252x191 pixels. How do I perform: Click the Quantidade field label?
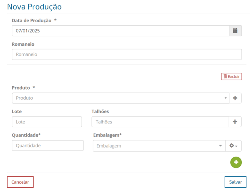click(x=26, y=135)
